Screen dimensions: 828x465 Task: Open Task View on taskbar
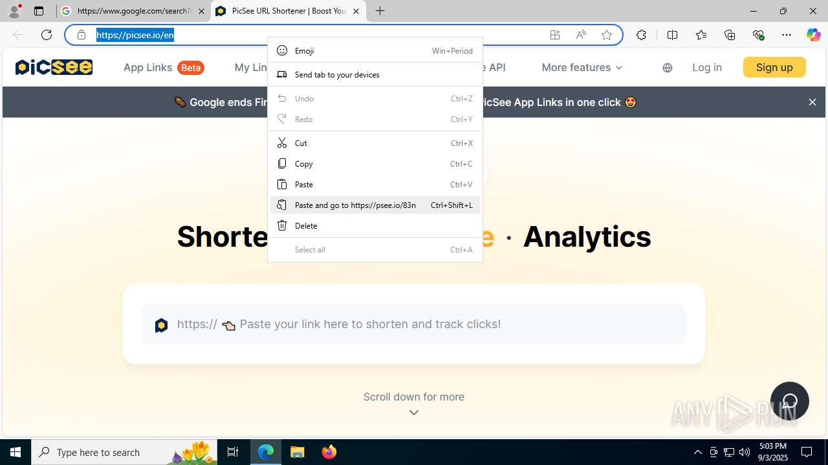coord(233,452)
